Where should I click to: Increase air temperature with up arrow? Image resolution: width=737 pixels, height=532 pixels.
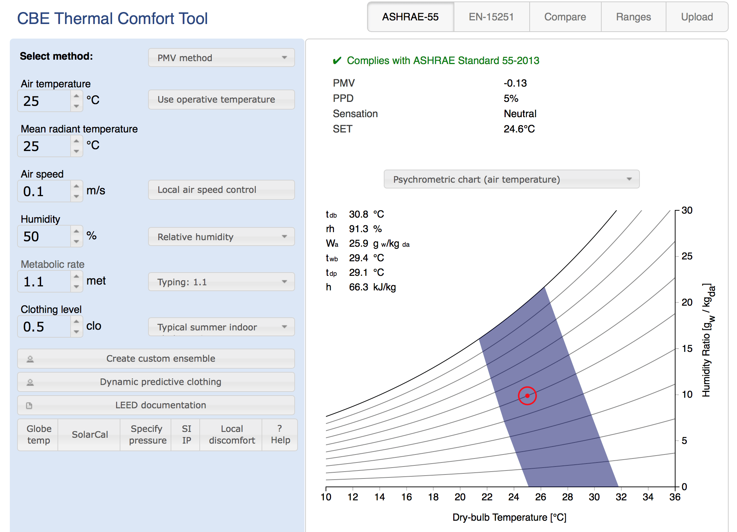pyautogui.click(x=76, y=96)
